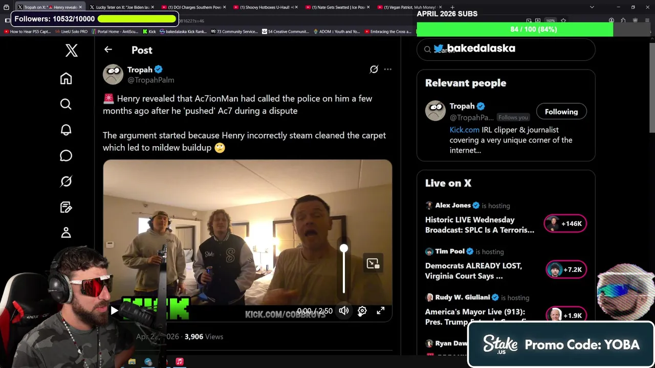Open the Music app in taskbar

click(x=180, y=362)
